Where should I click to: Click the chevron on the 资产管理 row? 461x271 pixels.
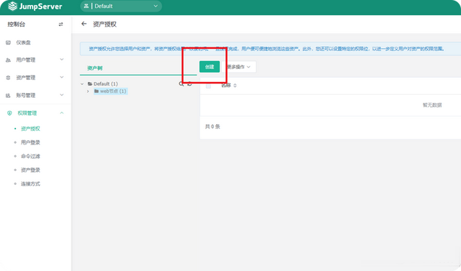point(62,77)
